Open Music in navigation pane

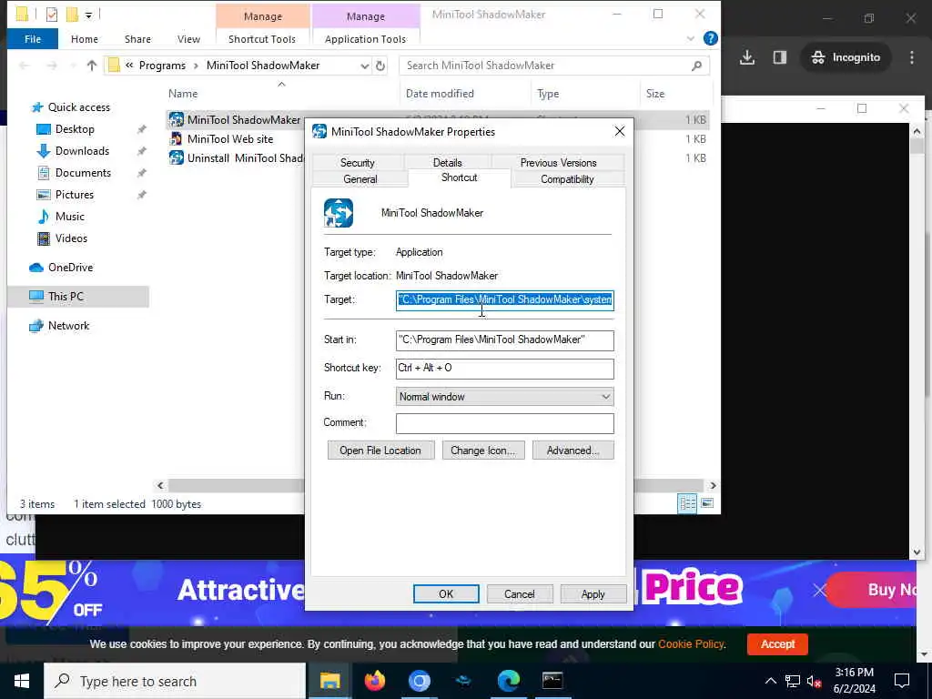click(x=69, y=217)
